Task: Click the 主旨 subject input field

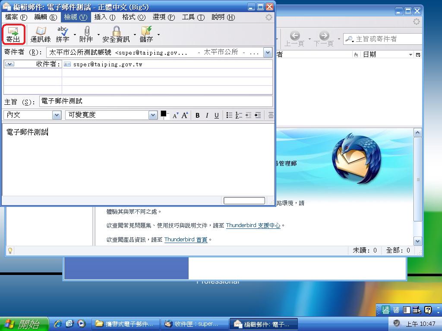Action: coord(155,101)
